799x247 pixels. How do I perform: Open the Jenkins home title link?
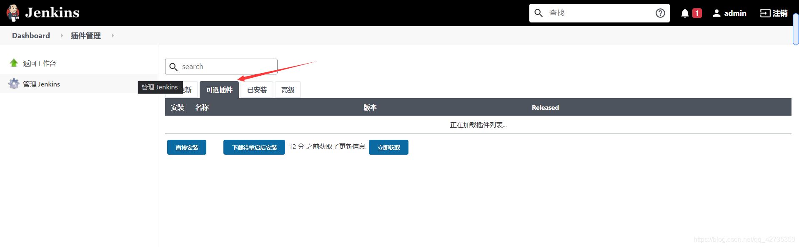[52, 13]
